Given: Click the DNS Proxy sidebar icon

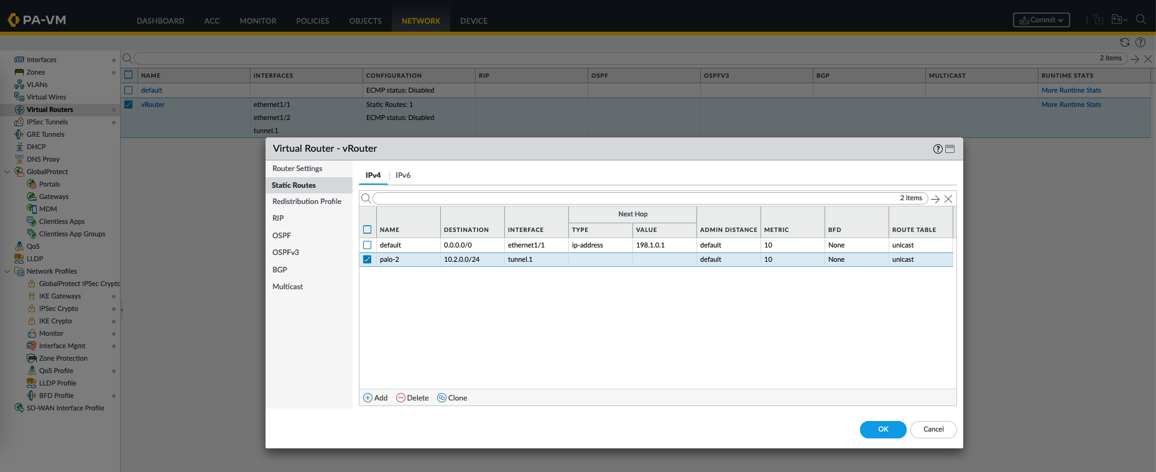Looking at the screenshot, I should tap(19, 159).
